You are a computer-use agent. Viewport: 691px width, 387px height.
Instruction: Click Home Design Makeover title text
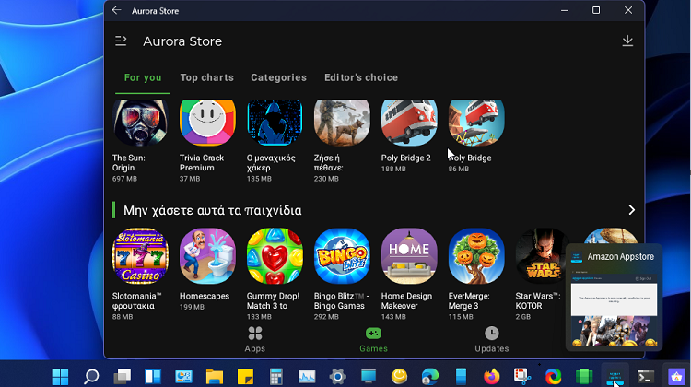(406, 301)
